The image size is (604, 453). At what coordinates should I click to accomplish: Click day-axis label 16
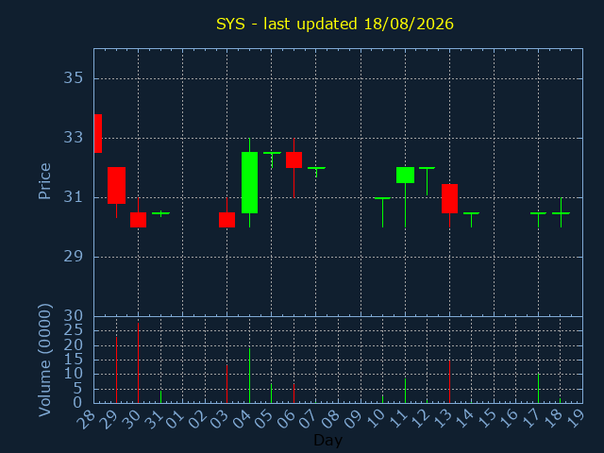point(509,419)
